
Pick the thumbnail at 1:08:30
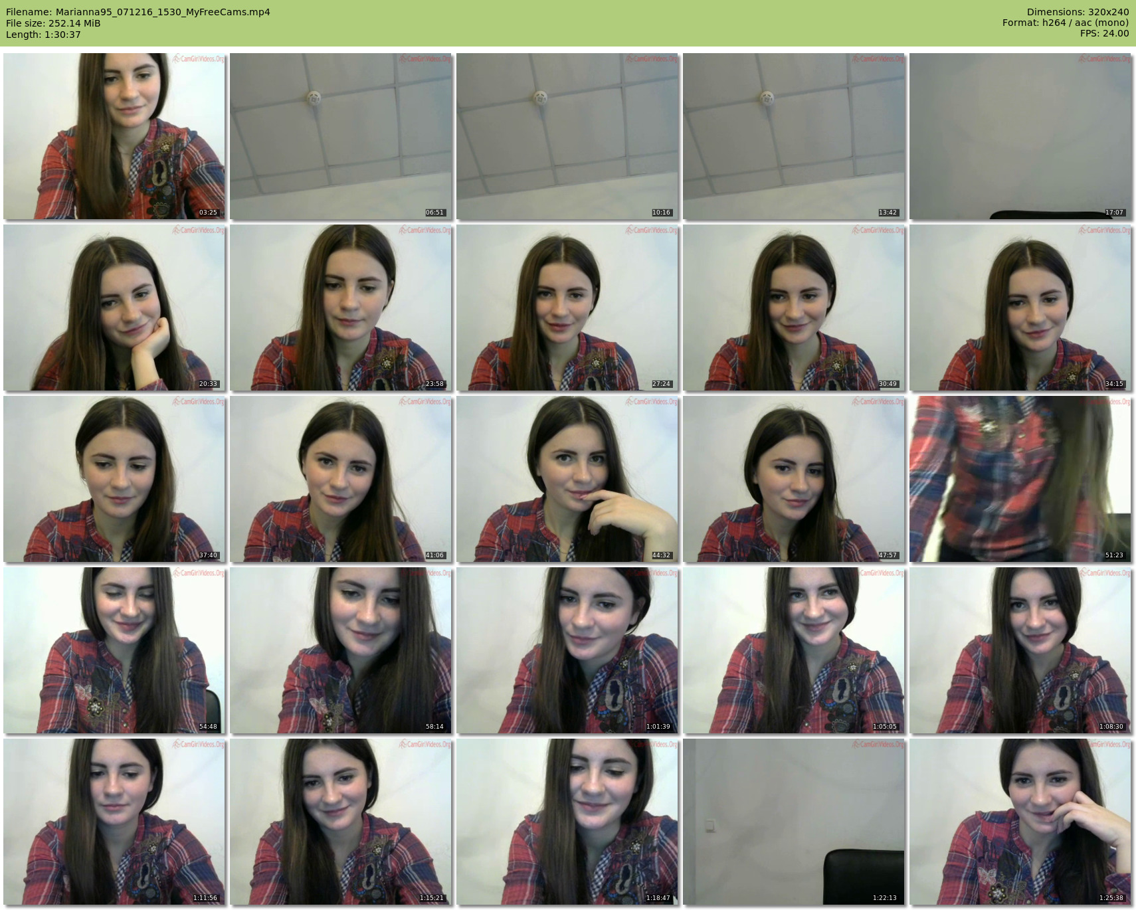[1020, 650]
